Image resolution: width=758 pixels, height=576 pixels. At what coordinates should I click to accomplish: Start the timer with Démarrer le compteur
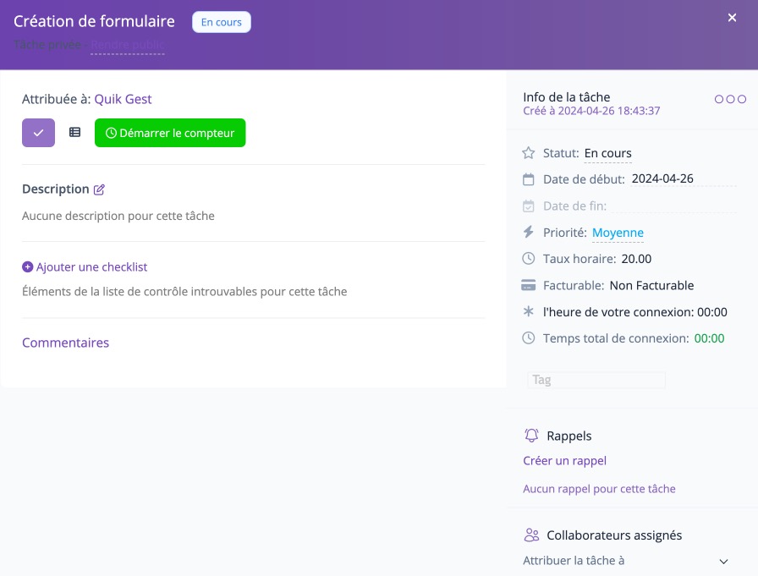170,133
